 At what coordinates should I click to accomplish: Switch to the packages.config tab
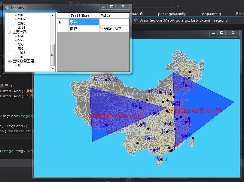coord(172,13)
